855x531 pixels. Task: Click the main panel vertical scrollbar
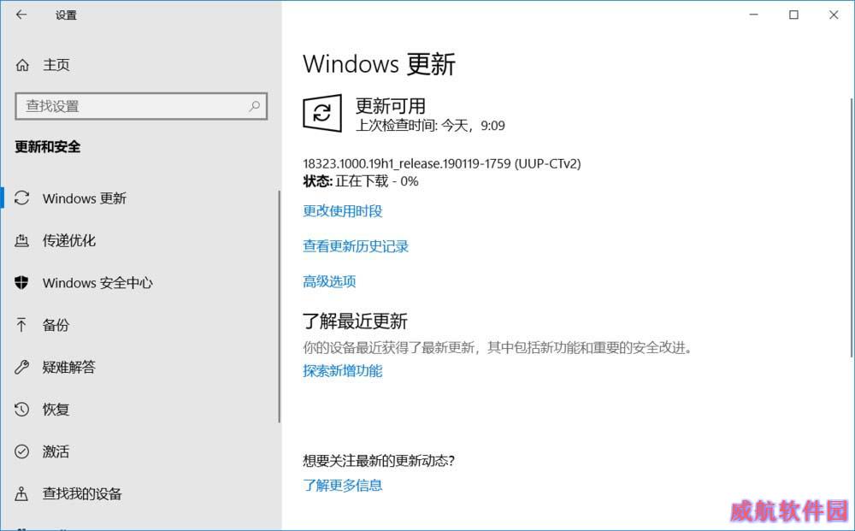tap(852, 228)
